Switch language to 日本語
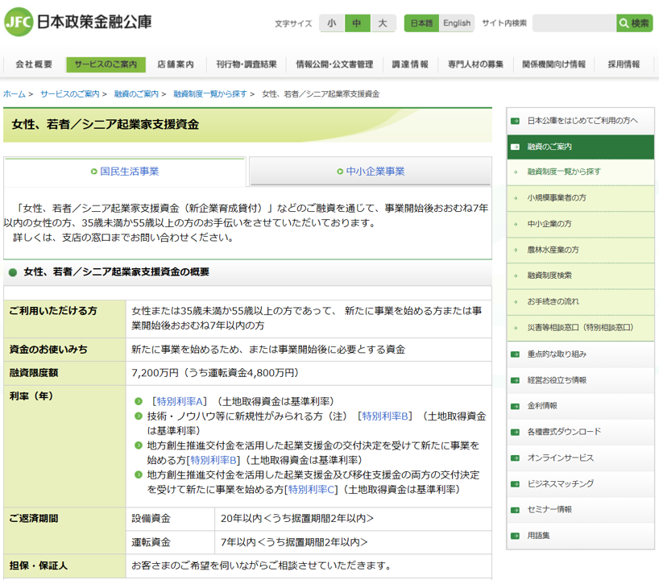This screenshot has width=659, height=580. [x=421, y=23]
